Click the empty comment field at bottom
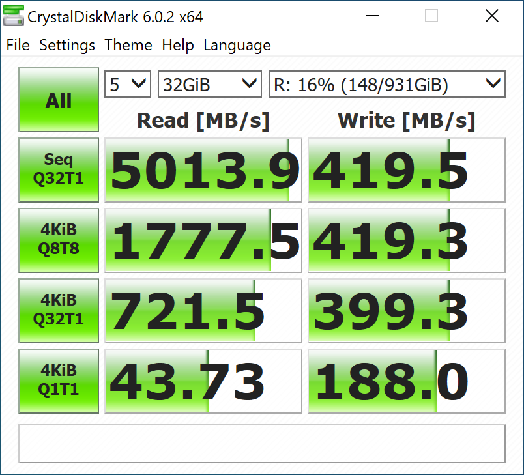The image size is (524, 475). click(x=262, y=444)
